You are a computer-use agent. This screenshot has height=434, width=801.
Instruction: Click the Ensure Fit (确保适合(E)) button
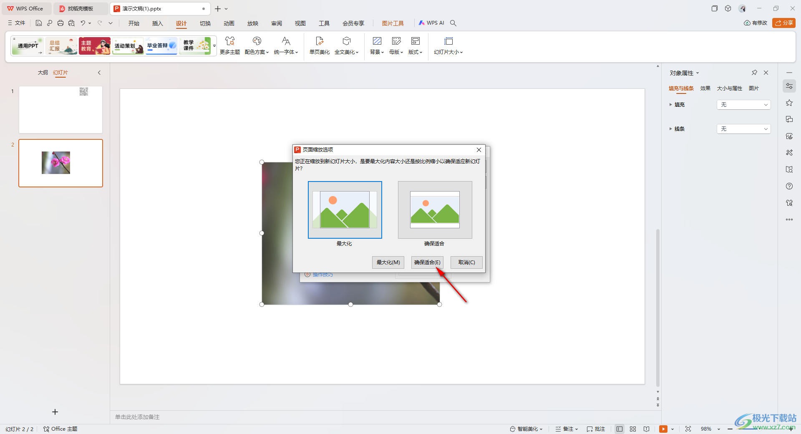[427, 262]
